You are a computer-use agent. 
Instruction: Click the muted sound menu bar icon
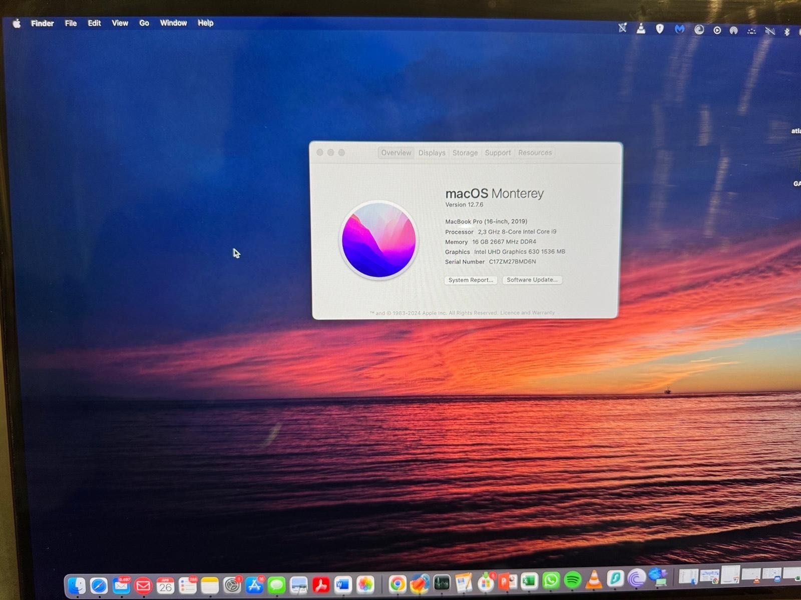(x=770, y=31)
